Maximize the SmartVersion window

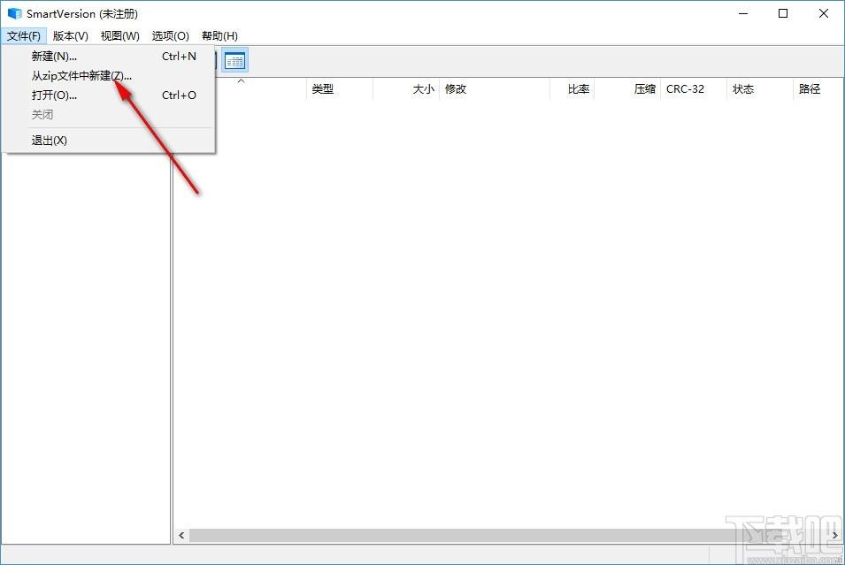[783, 13]
